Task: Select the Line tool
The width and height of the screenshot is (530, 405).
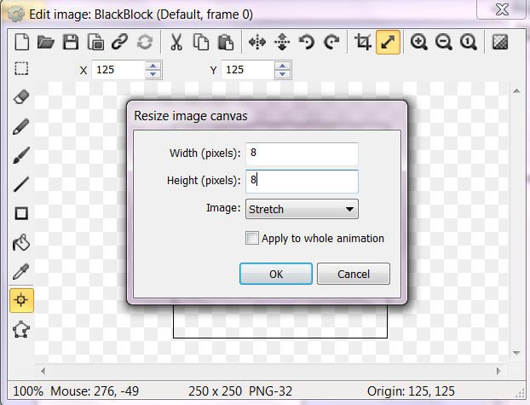Action: click(x=22, y=184)
